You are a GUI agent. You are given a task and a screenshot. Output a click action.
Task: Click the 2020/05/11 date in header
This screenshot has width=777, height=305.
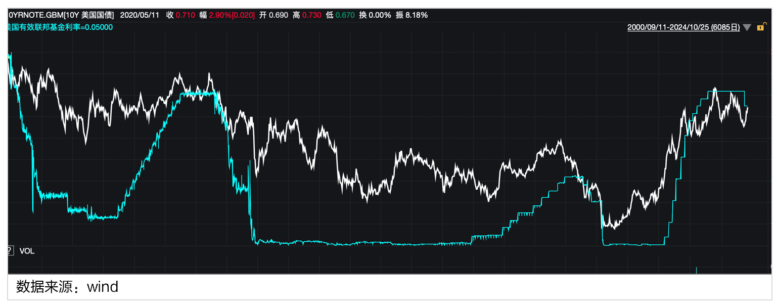coord(140,15)
